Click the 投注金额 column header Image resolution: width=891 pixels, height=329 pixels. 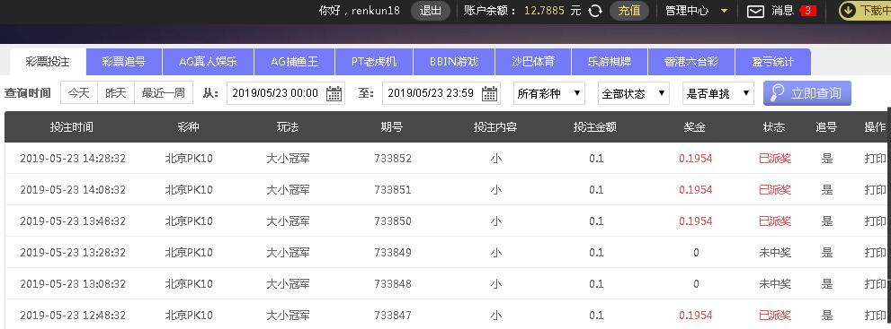(595, 127)
